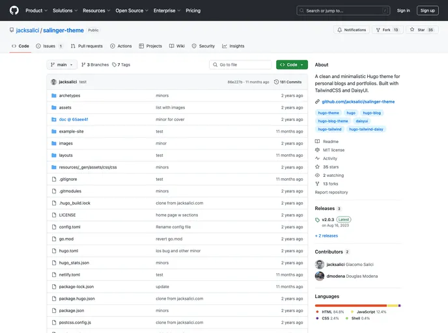The height and width of the screenshot is (333, 448).
Task: Expand the Resources menu
Action: point(96,10)
